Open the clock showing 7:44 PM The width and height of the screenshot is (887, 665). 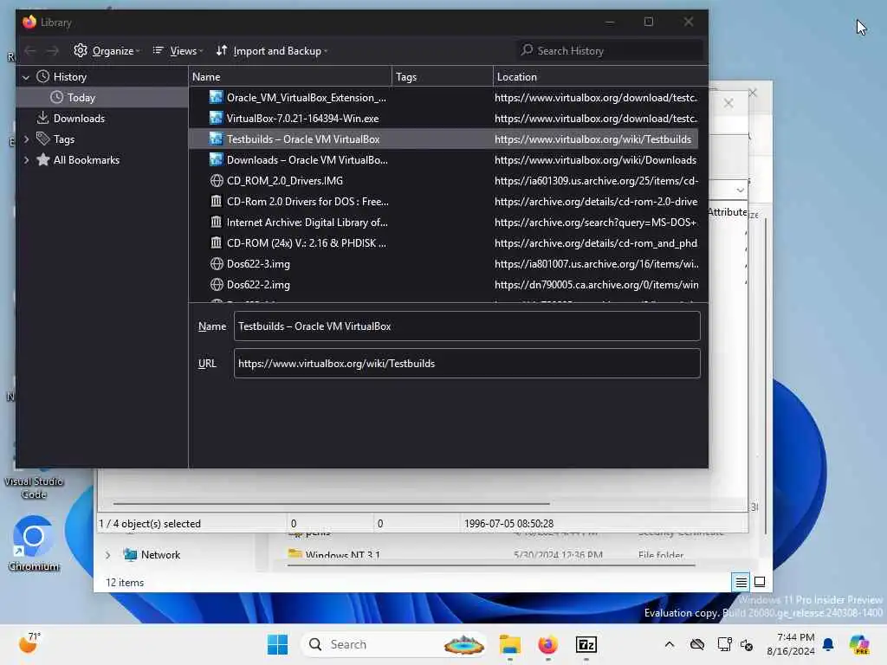point(791,644)
